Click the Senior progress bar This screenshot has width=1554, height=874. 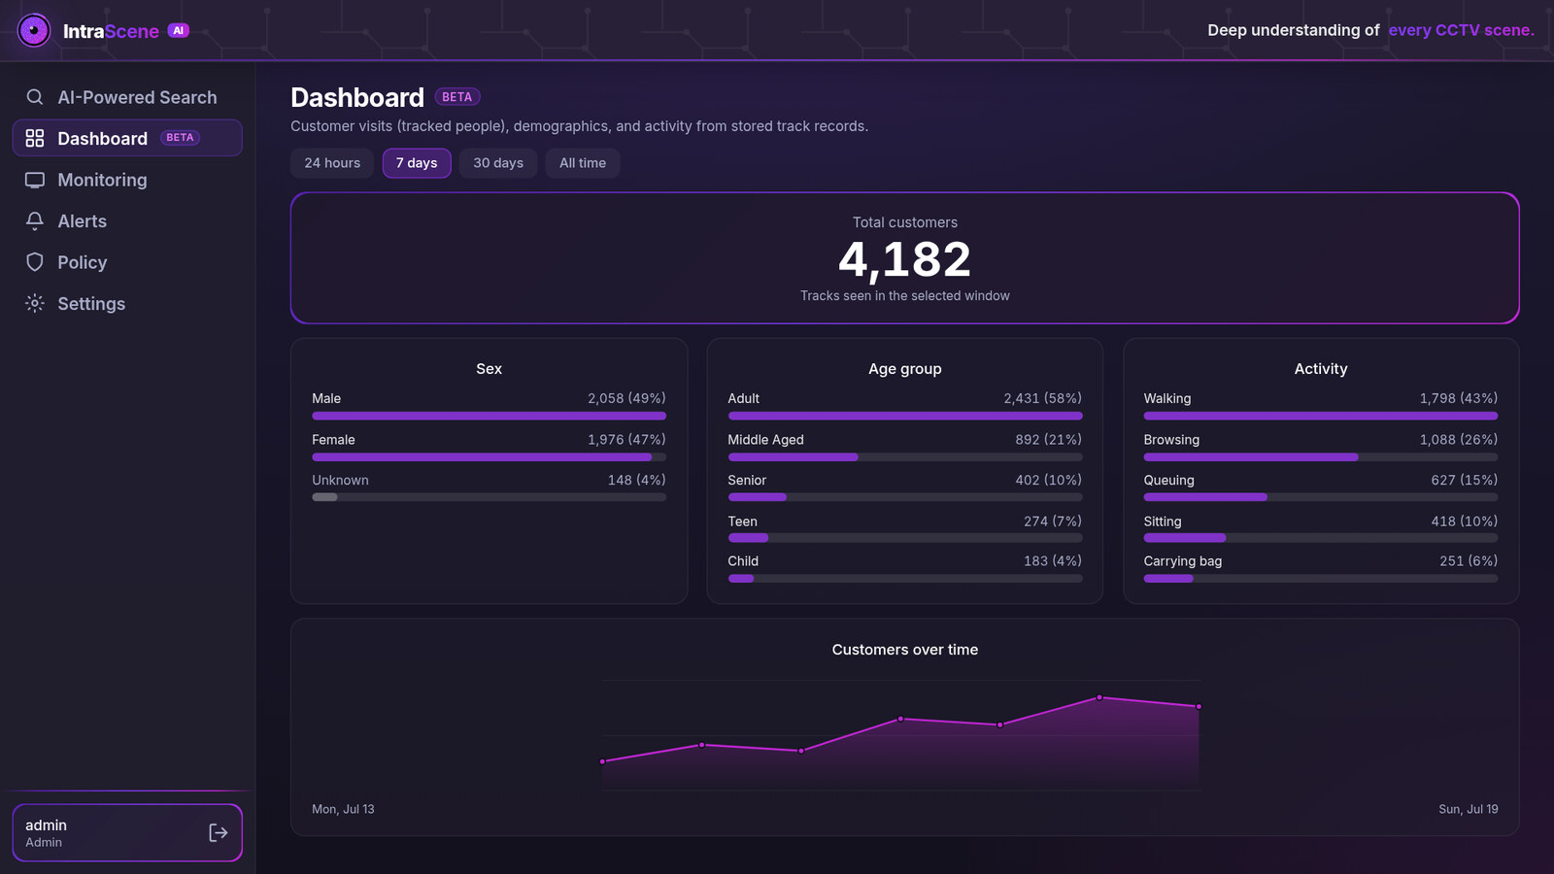tap(905, 497)
